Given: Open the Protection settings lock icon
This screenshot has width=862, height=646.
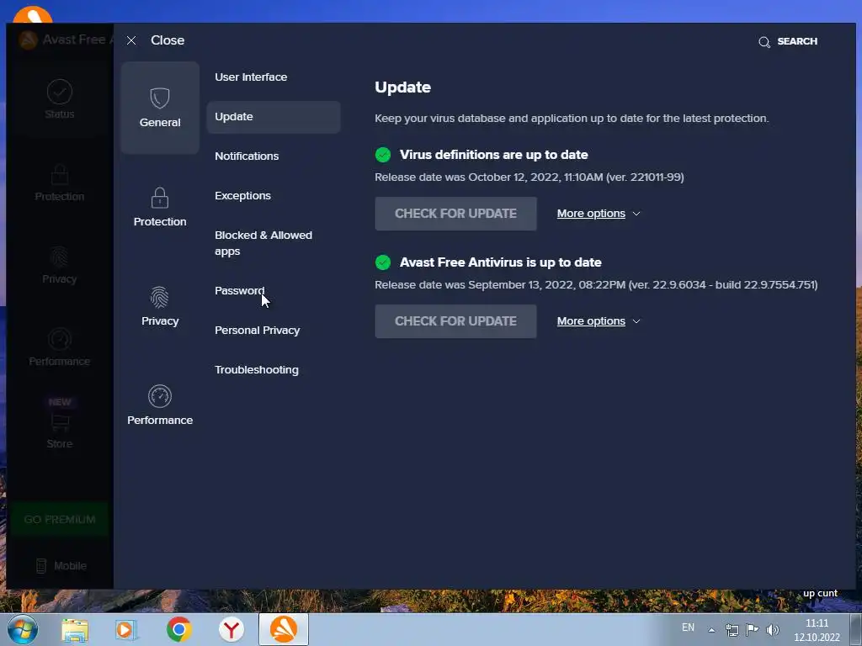Looking at the screenshot, I should [x=159, y=198].
